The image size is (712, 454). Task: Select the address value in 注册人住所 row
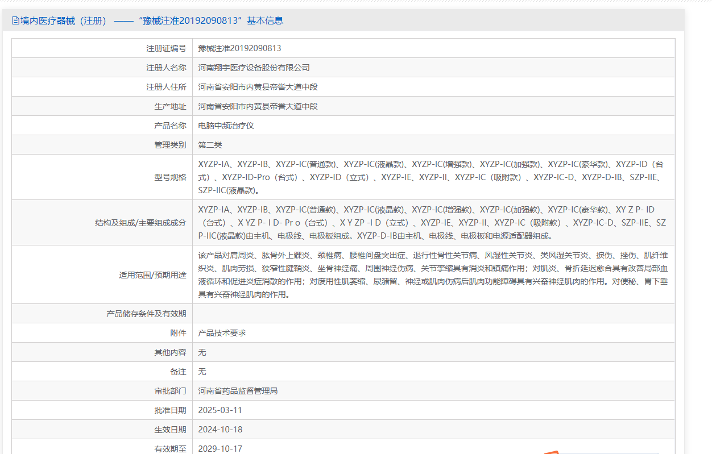(258, 87)
